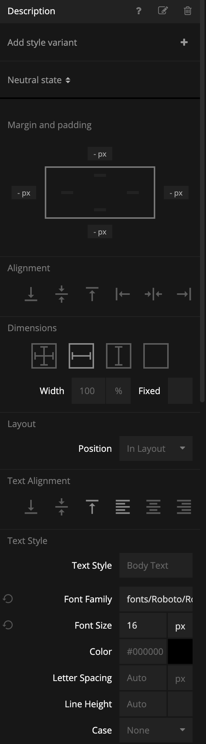
Task: Align element to bottom in Alignment section
Action: [31, 294]
